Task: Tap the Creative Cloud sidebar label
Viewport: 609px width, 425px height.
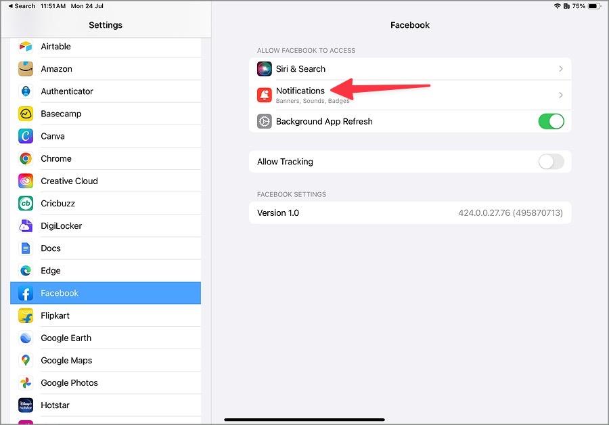Action: (69, 181)
